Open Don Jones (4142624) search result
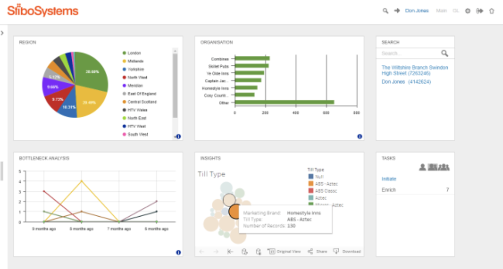Screen dimensions: 503x269 [406, 82]
